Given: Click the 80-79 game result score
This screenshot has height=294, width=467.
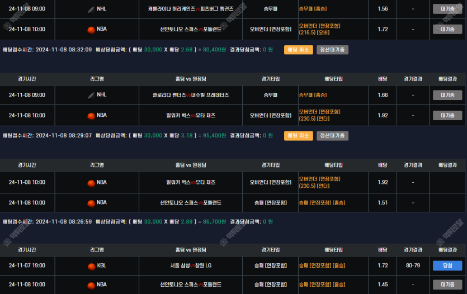Looking at the screenshot, I should (x=413, y=265).
